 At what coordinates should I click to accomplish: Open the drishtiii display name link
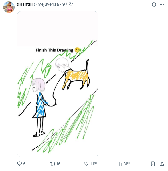[x=25, y=4]
